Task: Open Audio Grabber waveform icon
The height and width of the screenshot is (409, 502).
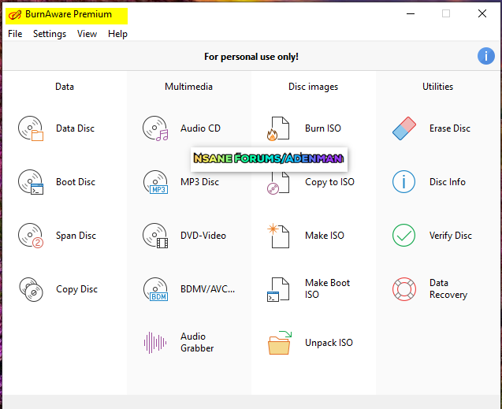Action: pos(155,343)
